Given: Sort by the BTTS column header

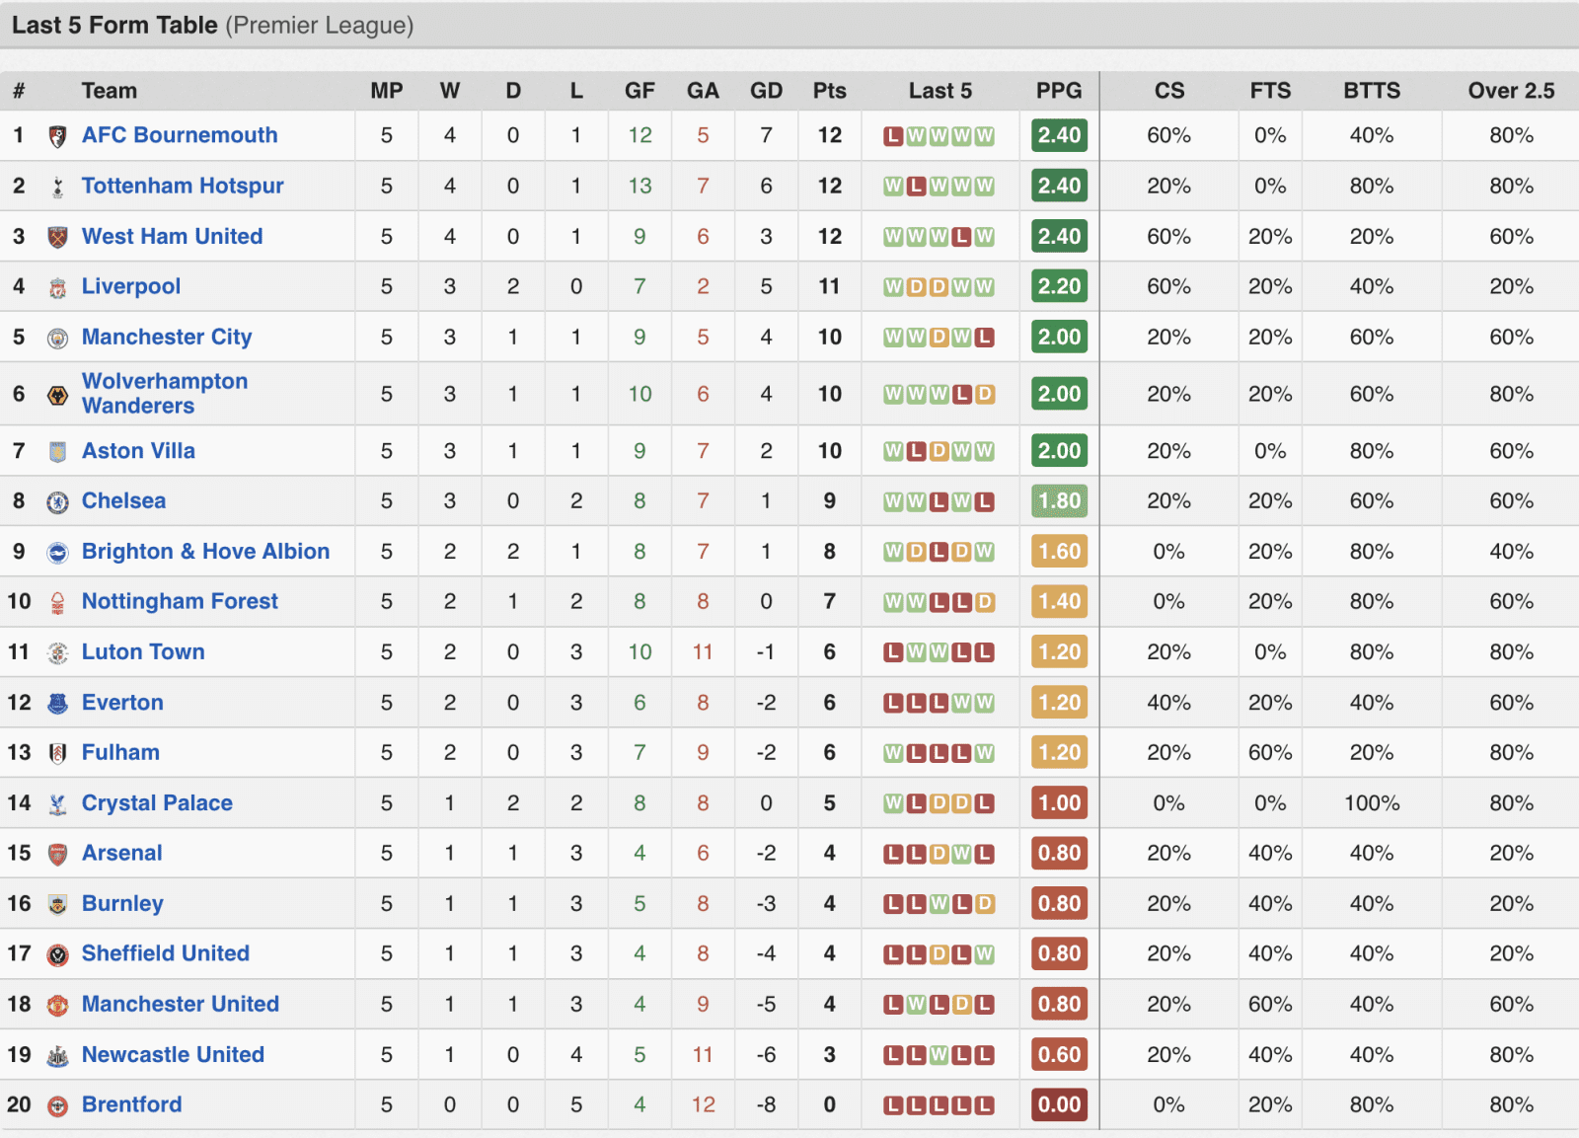Looking at the screenshot, I should 1372,91.
